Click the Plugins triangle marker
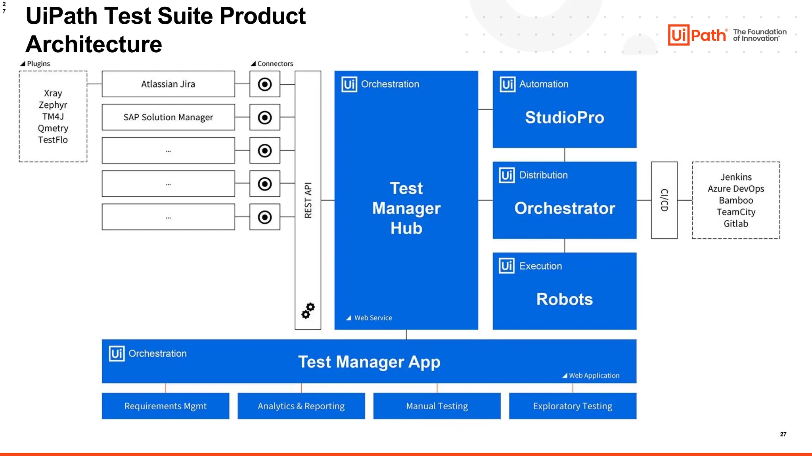 23,64
